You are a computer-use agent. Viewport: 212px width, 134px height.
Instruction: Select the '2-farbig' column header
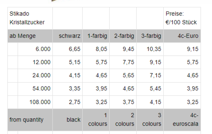[x=123, y=36]
